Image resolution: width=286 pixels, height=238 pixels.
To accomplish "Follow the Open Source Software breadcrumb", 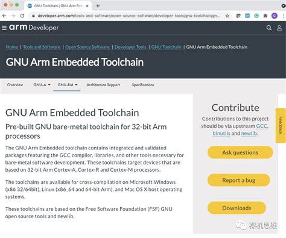I will pyautogui.click(x=87, y=47).
